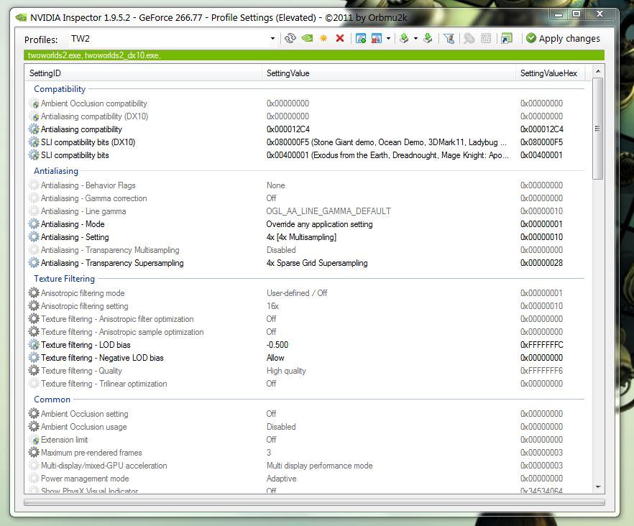Create a new profile using the sun icon

tap(323, 38)
